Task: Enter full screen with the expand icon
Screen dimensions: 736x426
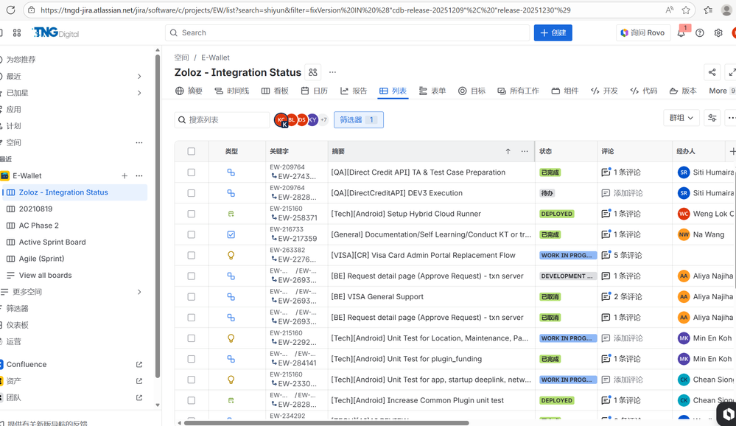Action: [x=732, y=72]
